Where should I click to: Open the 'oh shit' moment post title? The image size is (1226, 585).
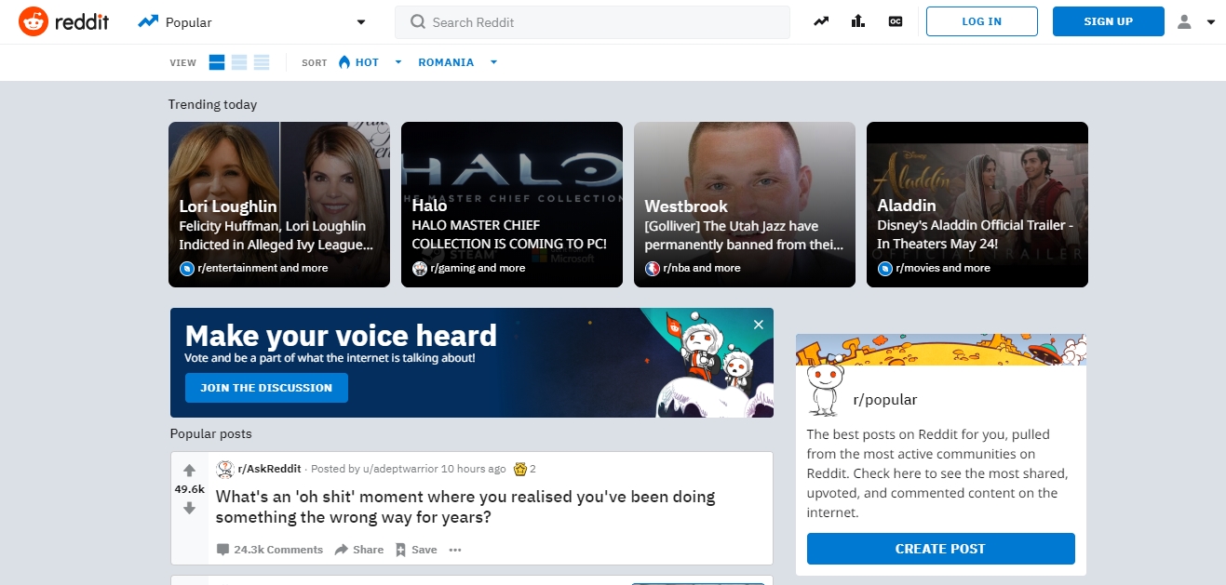tap(465, 507)
